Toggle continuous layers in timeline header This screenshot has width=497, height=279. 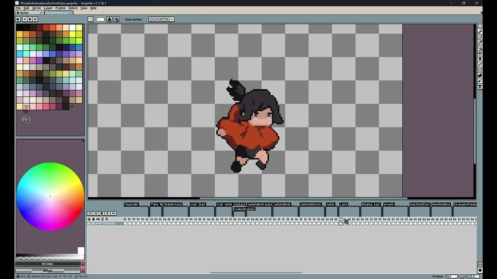point(98,219)
